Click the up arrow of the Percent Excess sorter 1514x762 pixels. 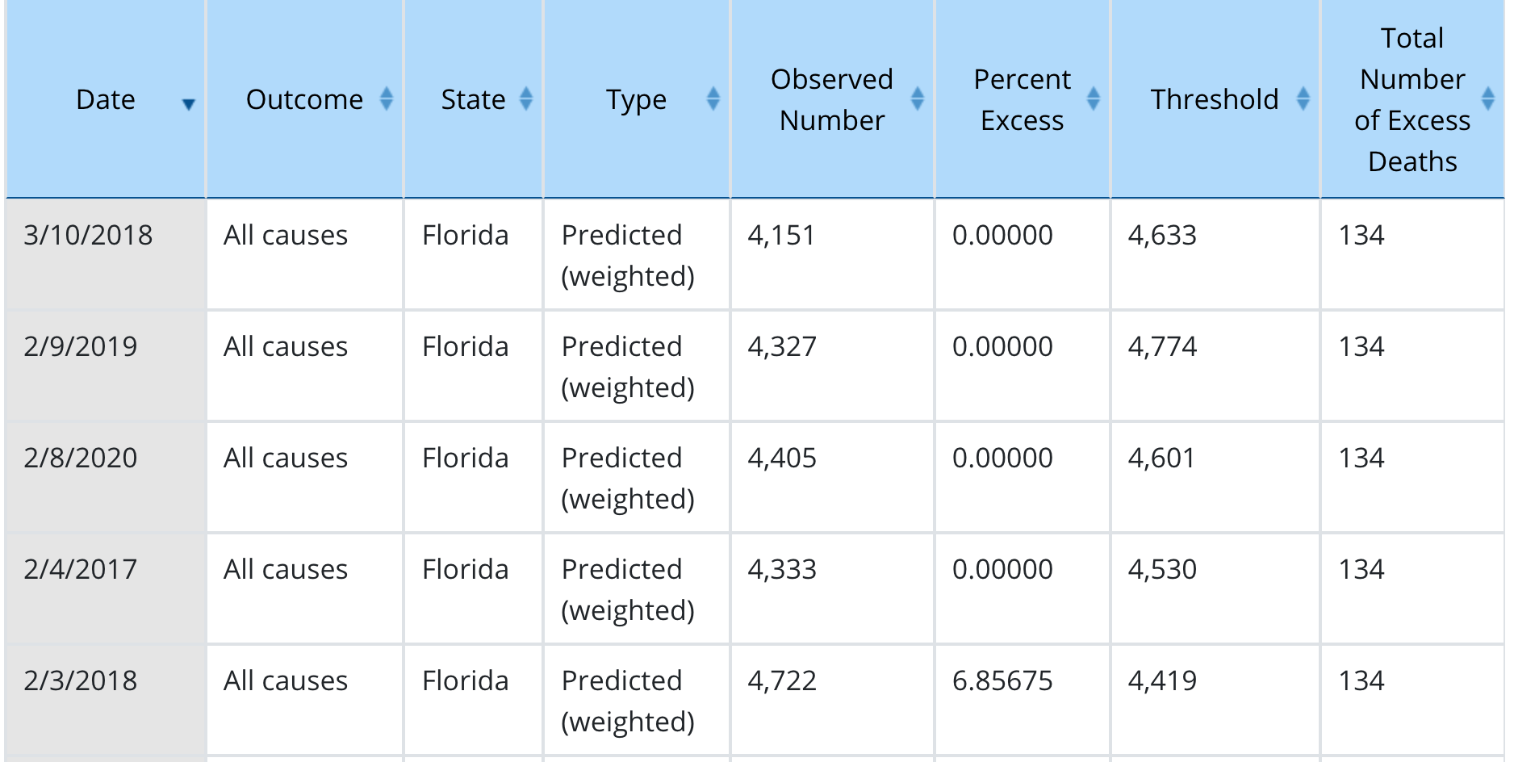tap(1094, 93)
